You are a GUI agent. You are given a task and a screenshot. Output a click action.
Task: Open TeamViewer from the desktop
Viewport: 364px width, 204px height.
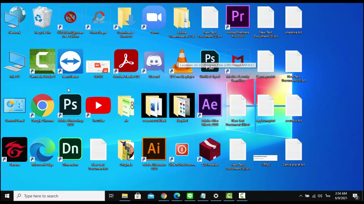[x=70, y=64]
